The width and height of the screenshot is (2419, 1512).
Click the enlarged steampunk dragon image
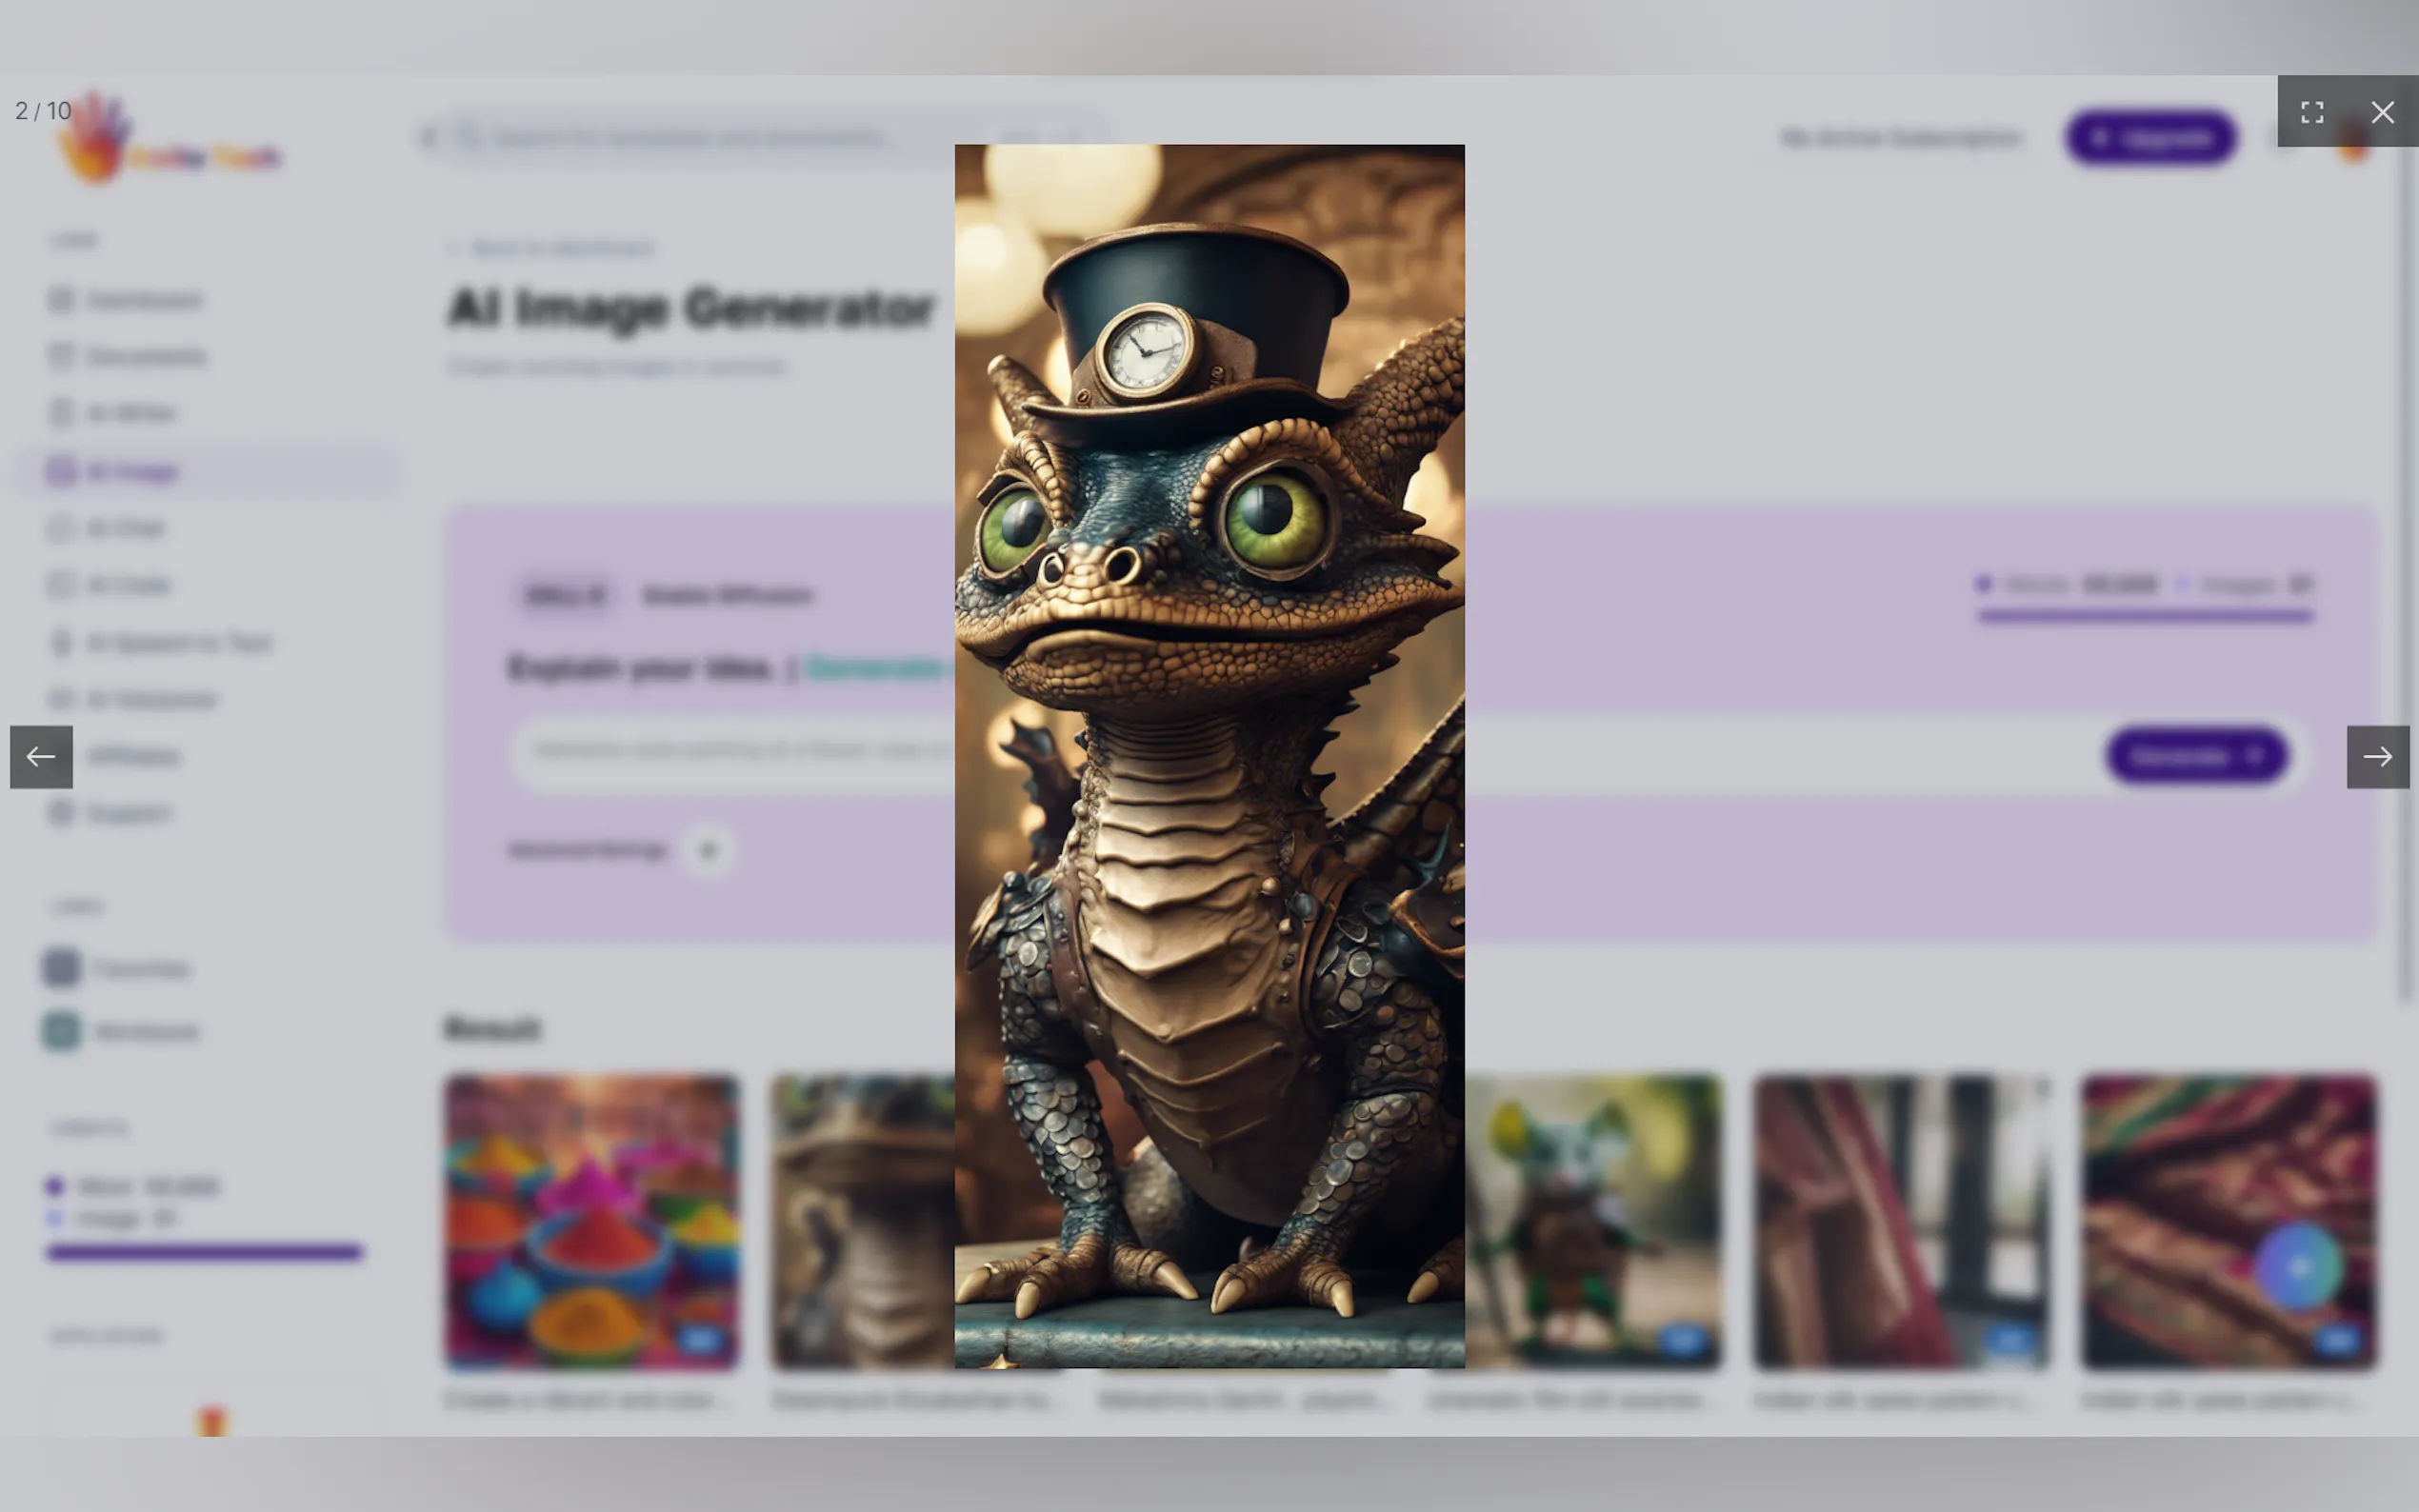tap(1209, 756)
